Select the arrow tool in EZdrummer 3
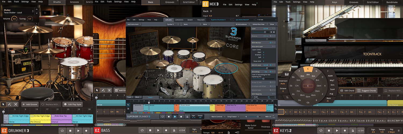This screenshot has width=403, height=134. [3, 104]
